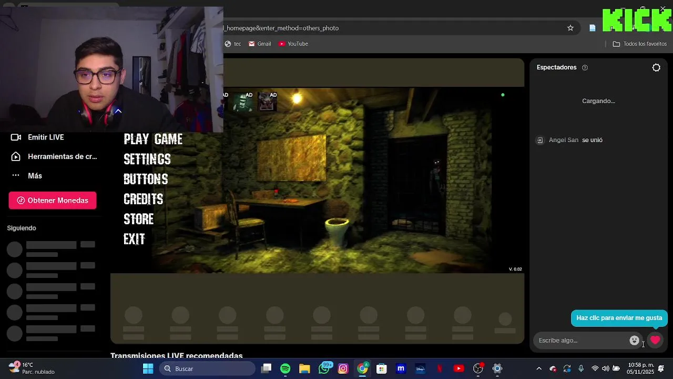Open the Gmail bookmark

pos(260,44)
